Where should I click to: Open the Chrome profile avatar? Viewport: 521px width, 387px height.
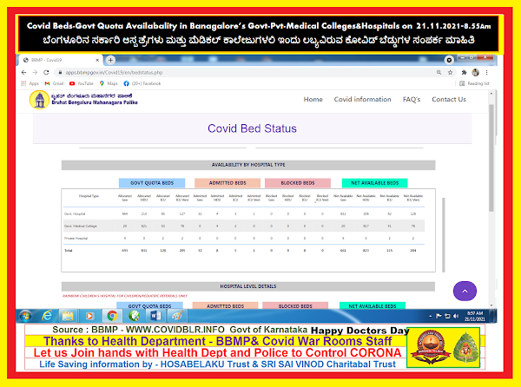click(x=476, y=72)
